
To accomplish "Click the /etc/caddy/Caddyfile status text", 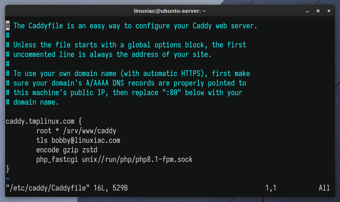I will point(47,188).
